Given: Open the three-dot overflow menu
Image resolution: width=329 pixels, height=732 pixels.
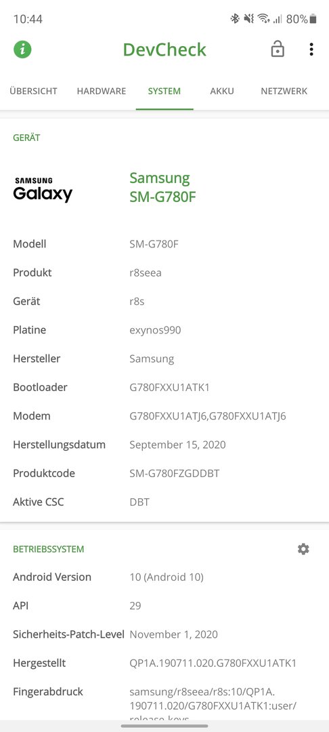Looking at the screenshot, I should [x=311, y=49].
